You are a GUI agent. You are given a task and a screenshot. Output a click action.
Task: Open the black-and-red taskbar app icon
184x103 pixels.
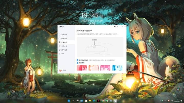tap(98, 101)
